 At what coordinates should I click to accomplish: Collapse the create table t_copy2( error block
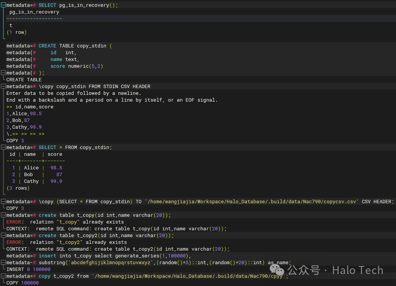coord(3,235)
